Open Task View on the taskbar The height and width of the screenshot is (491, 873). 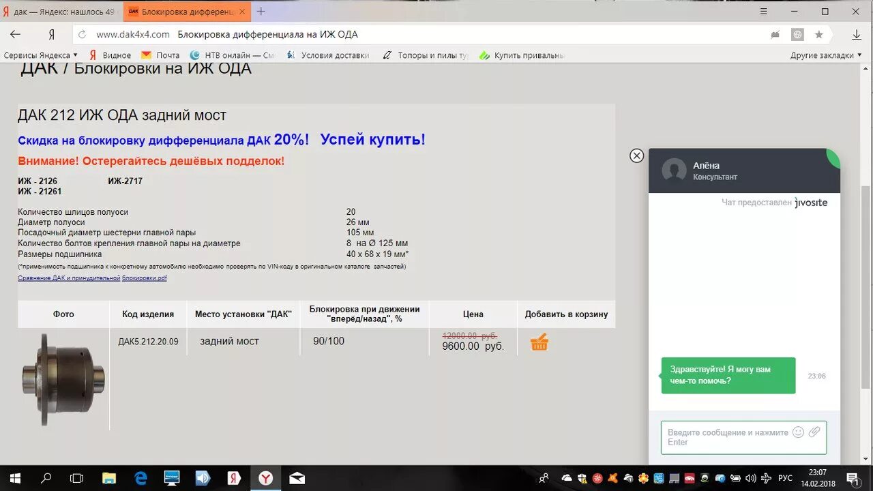[77, 478]
